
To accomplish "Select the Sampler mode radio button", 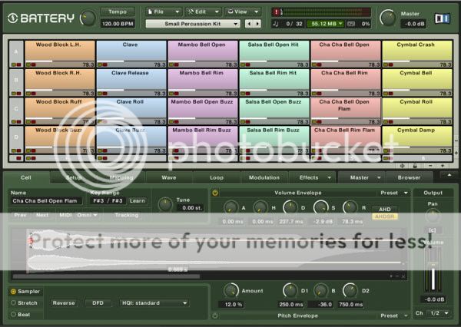I will tap(13, 292).
